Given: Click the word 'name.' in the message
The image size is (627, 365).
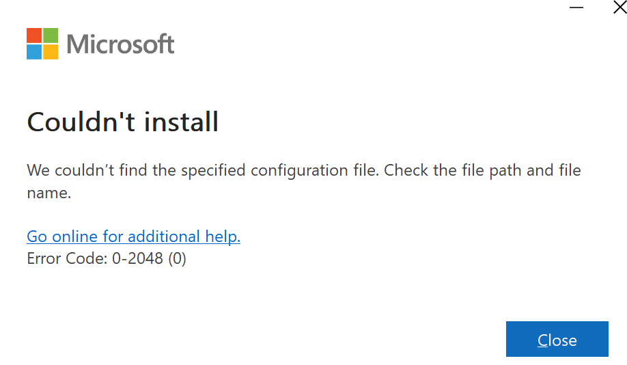Looking at the screenshot, I should tap(48, 193).
